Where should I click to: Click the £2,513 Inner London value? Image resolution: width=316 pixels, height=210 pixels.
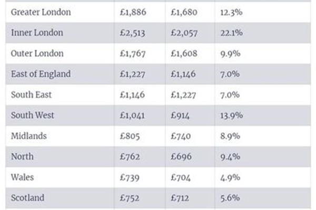pos(132,33)
